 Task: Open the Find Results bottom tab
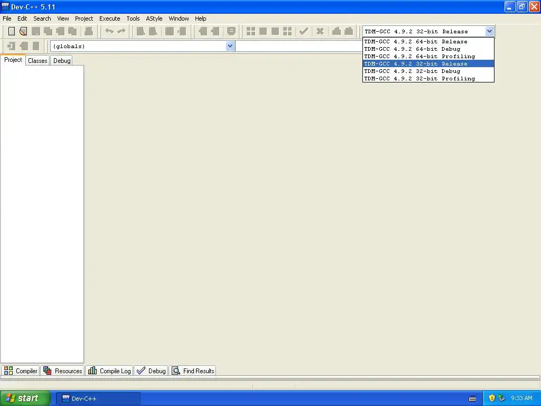pyautogui.click(x=193, y=371)
